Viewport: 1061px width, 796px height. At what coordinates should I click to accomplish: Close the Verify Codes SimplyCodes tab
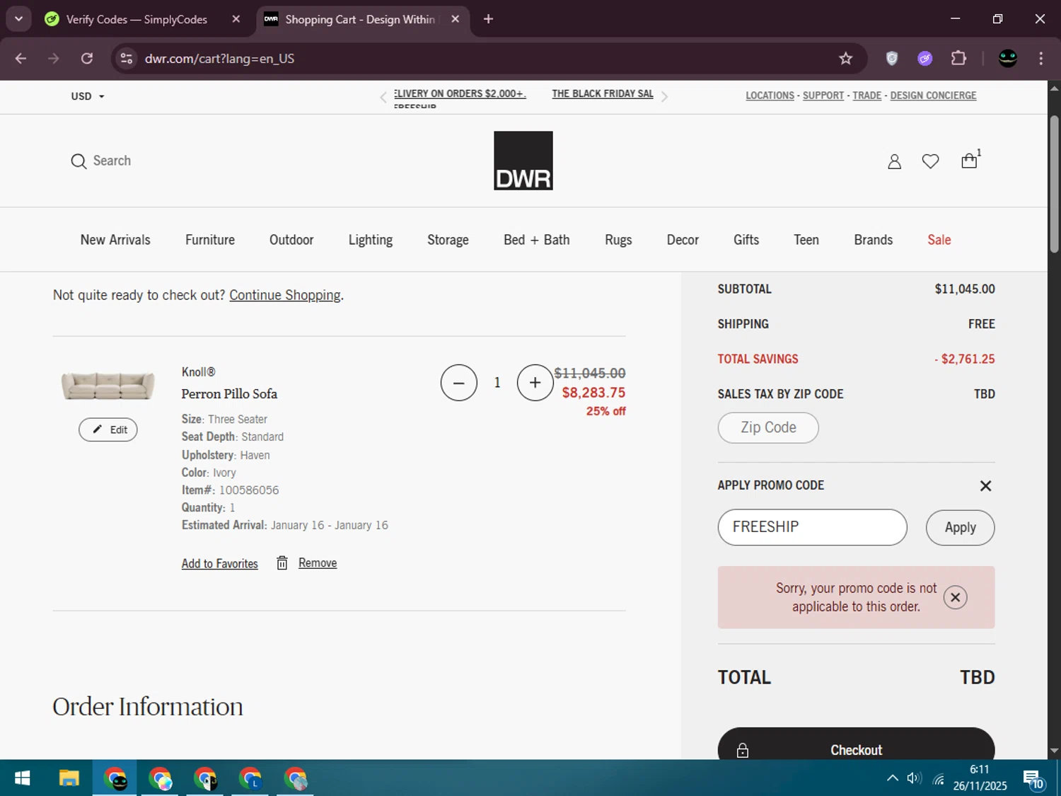click(x=236, y=19)
